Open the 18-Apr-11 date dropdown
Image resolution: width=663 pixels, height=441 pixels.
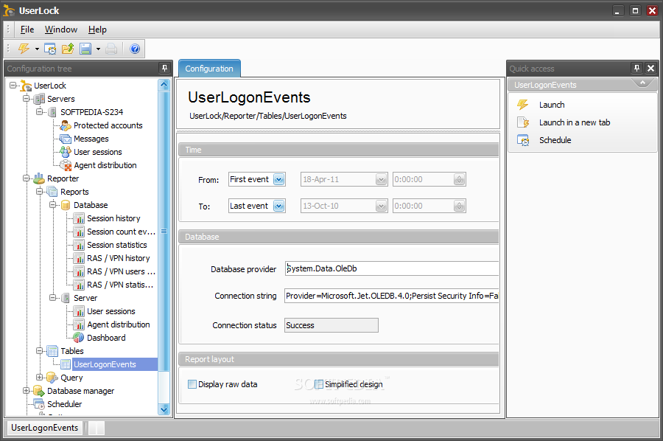click(381, 179)
